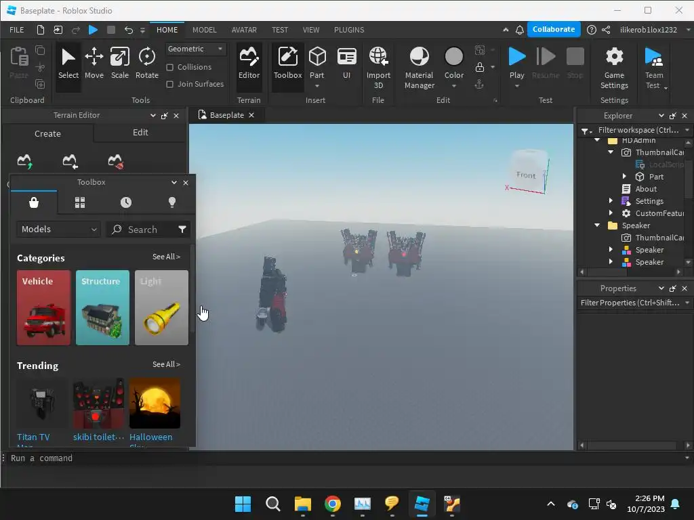694x520 pixels.
Task: Open Chrome from the Windows taskbar
Action: tap(332, 504)
